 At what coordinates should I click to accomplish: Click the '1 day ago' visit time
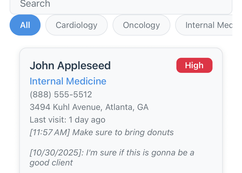tap(87, 120)
